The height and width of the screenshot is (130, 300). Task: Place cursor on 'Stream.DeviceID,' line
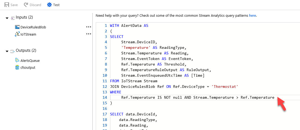[139, 42]
